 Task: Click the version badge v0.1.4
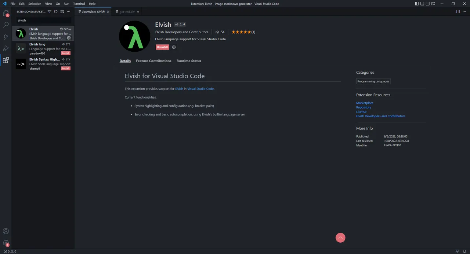180,25
